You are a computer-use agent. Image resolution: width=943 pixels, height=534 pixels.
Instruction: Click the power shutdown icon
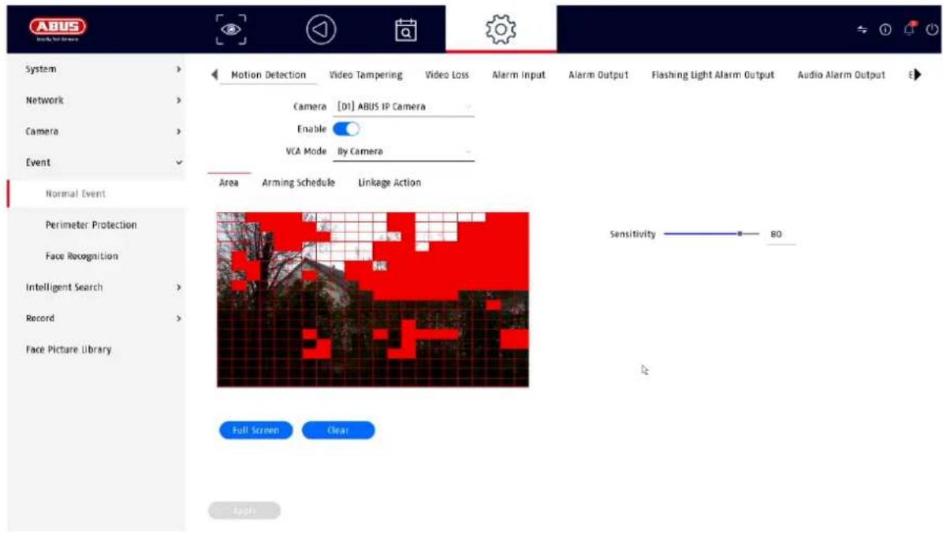[x=932, y=29]
